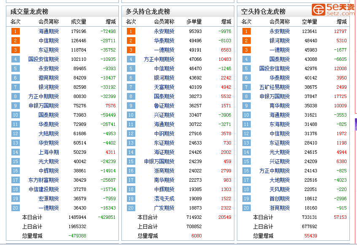Open the 天风期货 member link

279,189
